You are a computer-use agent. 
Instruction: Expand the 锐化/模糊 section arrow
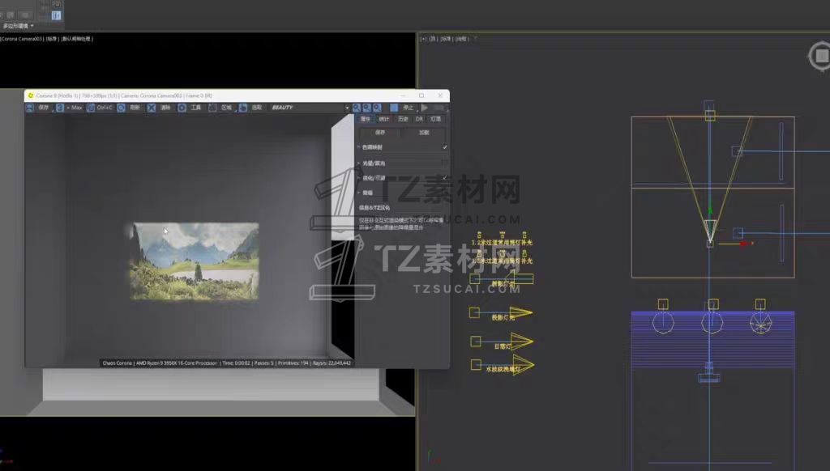(359, 178)
